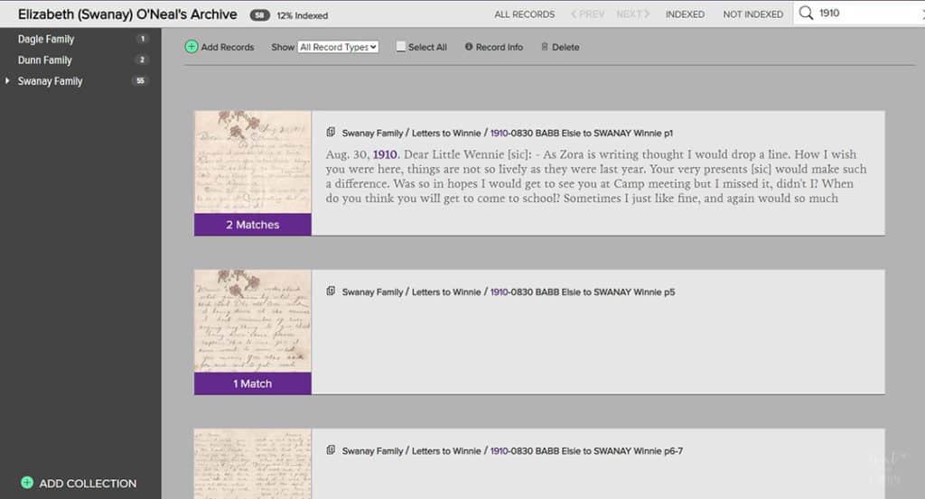
Task: Toggle the Select All checkbox
Action: (x=400, y=47)
